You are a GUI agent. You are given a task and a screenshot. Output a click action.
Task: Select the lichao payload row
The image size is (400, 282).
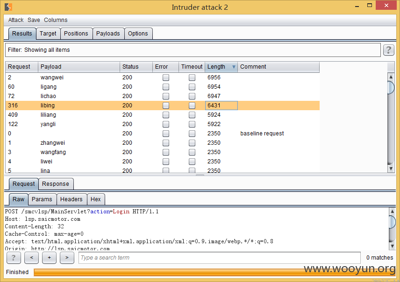click(162, 96)
